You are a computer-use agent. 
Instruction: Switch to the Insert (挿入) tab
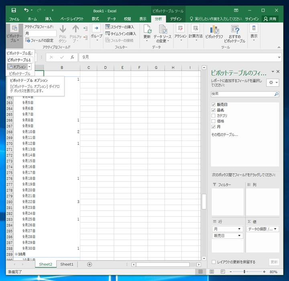tap(49, 19)
